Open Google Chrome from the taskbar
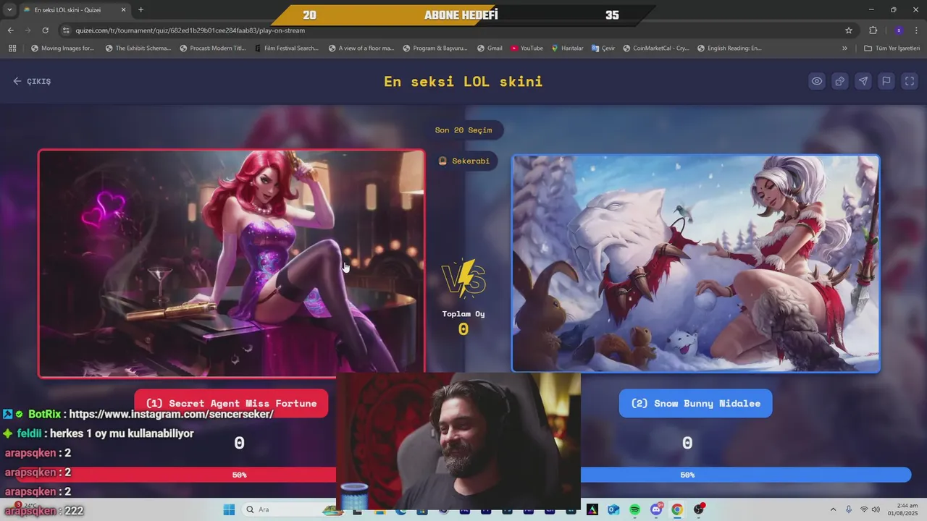Image resolution: width=927 pixels, height=521 pixels. click(x=677, y=509)
